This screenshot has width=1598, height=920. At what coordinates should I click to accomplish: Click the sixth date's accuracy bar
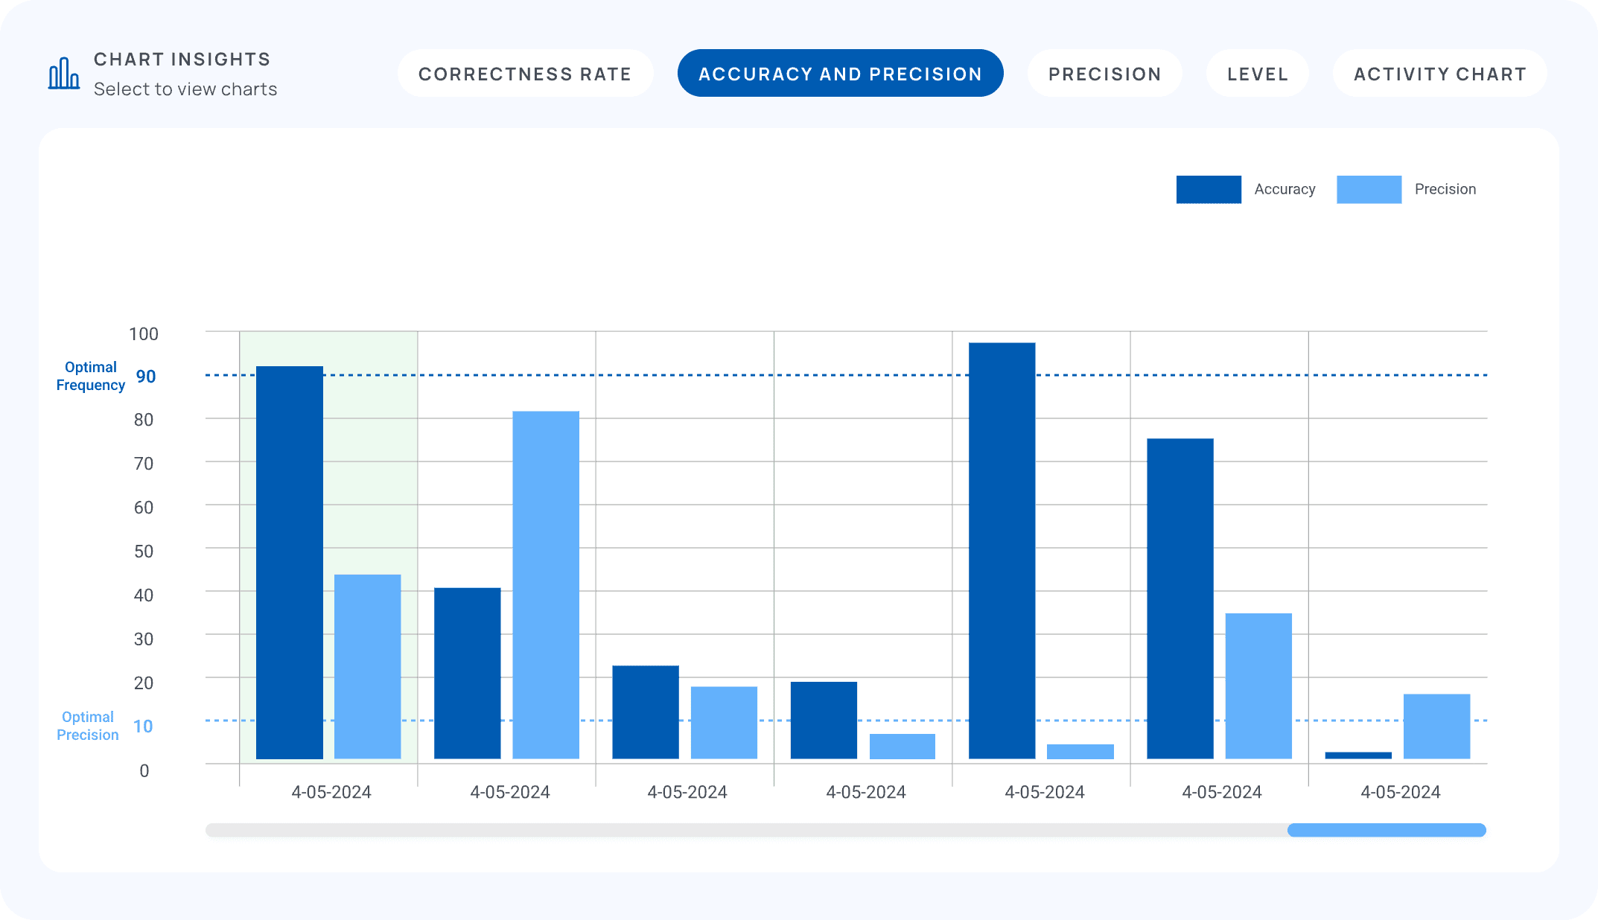coord(1180,598)
